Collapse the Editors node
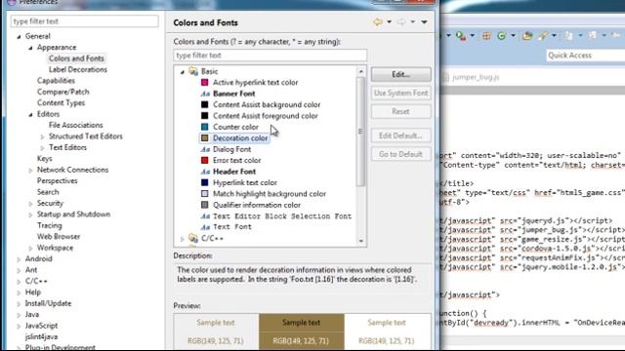The image size is (625, 351). (x=30, y=115)
